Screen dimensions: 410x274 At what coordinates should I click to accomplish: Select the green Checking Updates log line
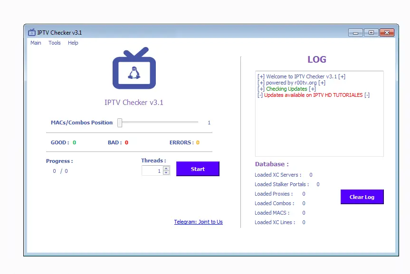[285, 89]
